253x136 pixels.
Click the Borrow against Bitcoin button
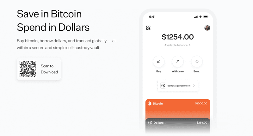pyautogui.click(x=178, y=86)
